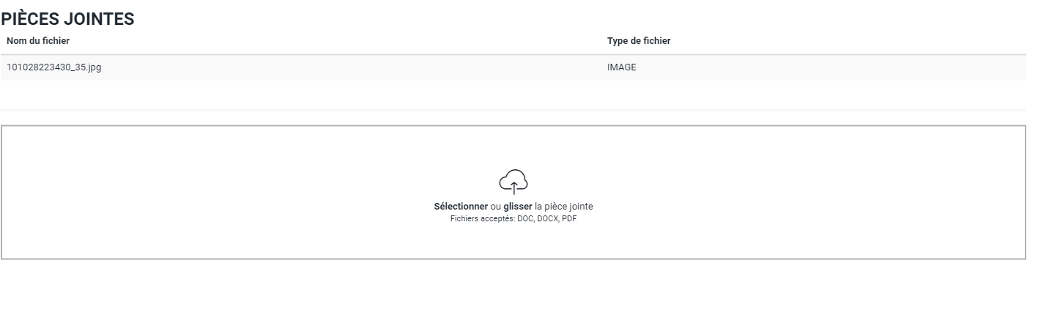Click the word "ou" in upload prompt

496,207
